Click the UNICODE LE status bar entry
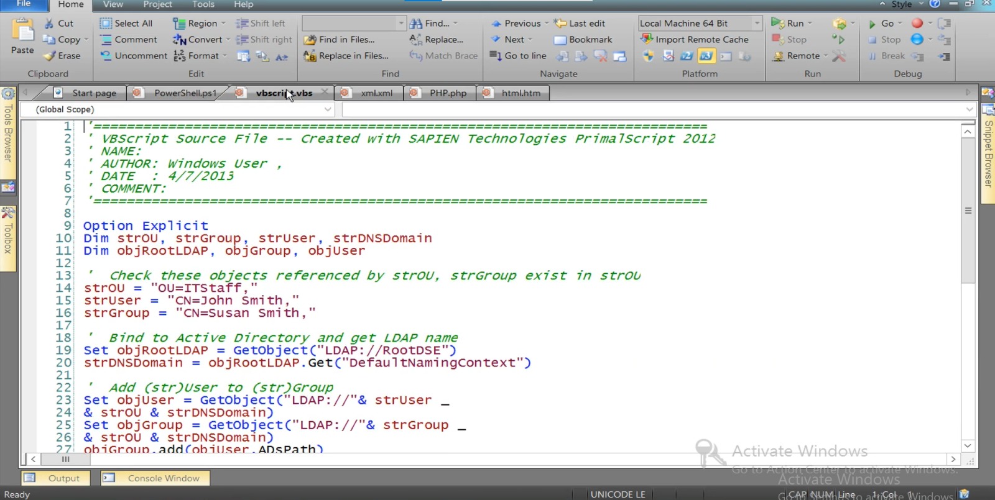995x500 pixels. coord(618,494)
